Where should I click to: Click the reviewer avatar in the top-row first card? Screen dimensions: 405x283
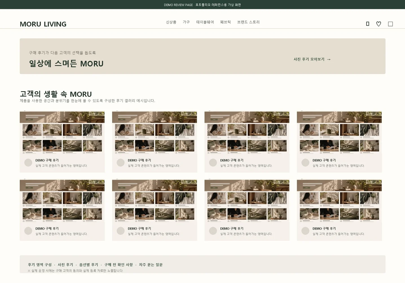pos(28,162)
